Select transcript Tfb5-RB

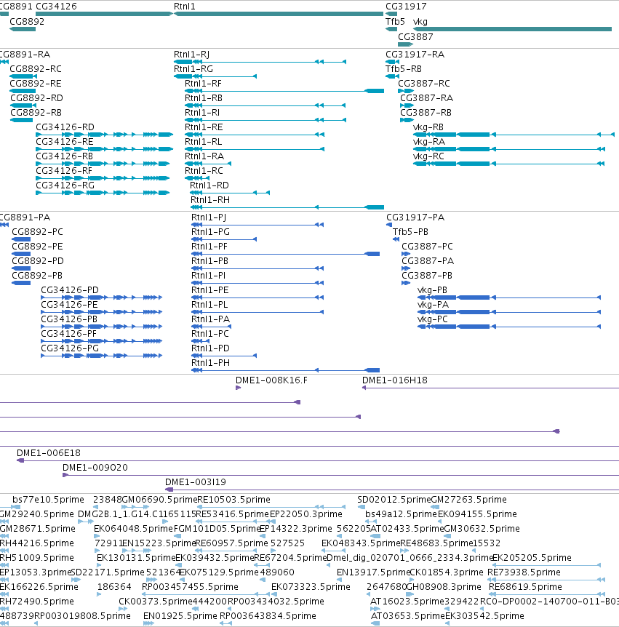[404, 69]
